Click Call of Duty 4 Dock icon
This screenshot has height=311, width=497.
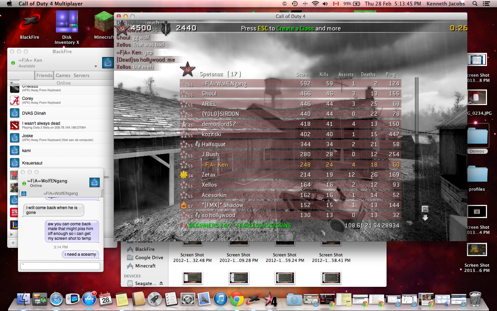point(270,299)
